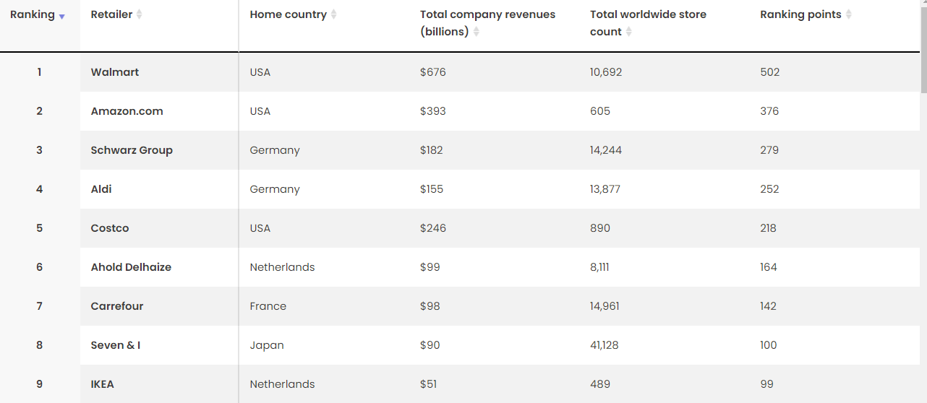Select the Seven & I row name
The image size is (927, 403).
pyautogui.click(x=116, y=345)
